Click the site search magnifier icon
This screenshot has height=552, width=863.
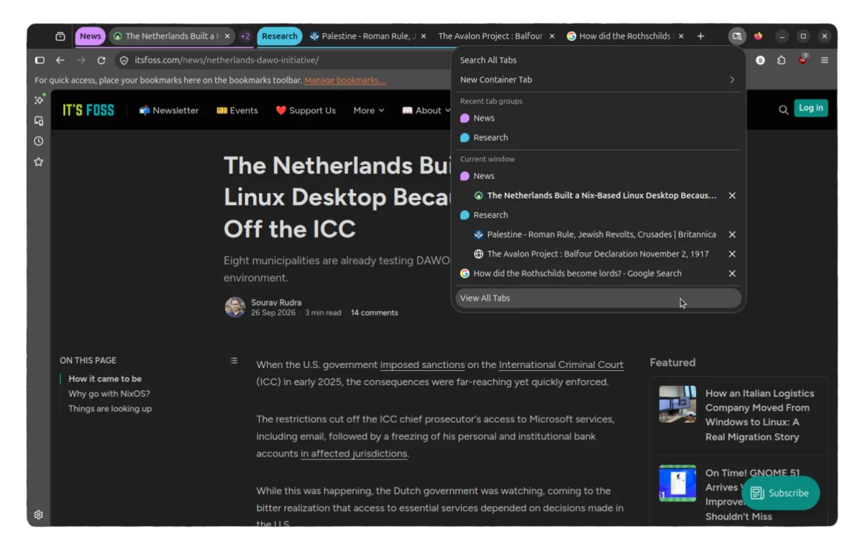tap(783, 110)
